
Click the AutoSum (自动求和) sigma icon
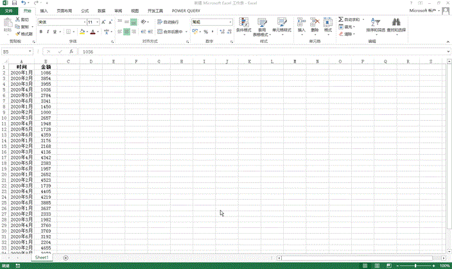pyautogui.click(x=341, y=21)
